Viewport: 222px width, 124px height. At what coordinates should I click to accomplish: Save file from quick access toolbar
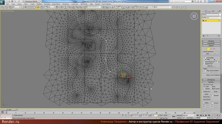[x=12, y=1]
